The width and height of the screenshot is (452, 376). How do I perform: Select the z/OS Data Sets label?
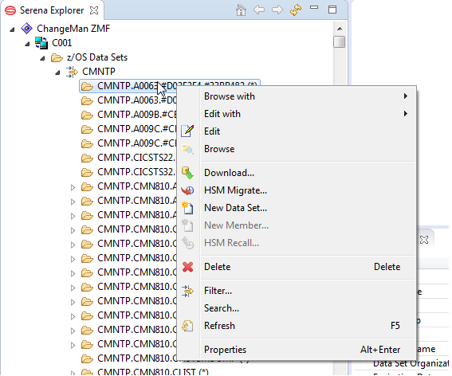click(x=97, y=57)
